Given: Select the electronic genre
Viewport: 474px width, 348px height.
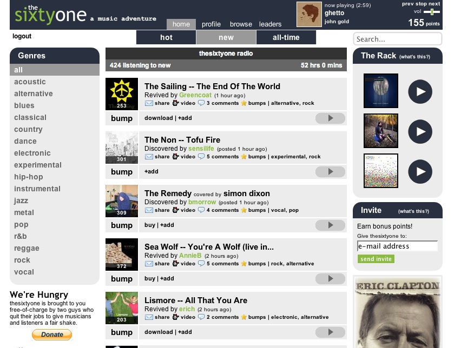Looking at the screenshot, I should tap(32, 153).
